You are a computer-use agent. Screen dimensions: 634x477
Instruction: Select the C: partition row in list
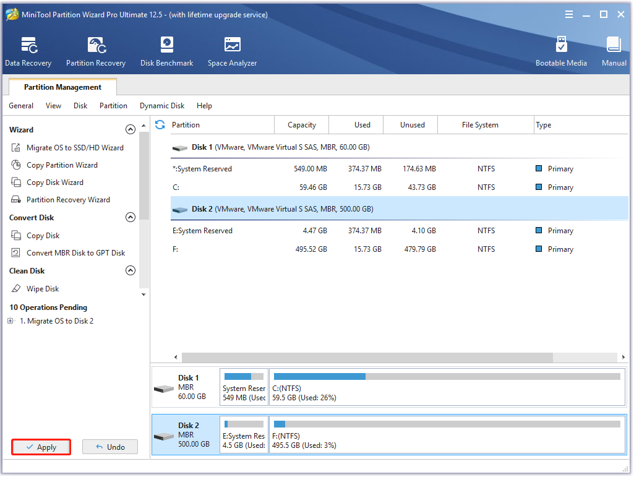click(400, 187)
